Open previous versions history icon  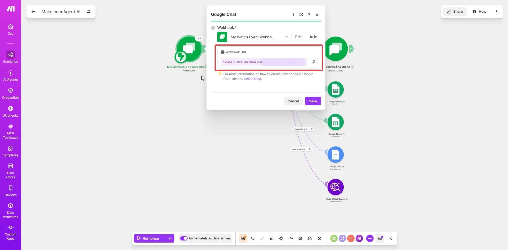[319, 238]
